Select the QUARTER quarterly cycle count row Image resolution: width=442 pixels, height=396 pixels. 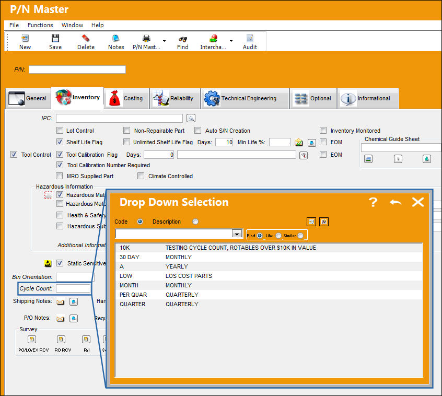(269, 304)
